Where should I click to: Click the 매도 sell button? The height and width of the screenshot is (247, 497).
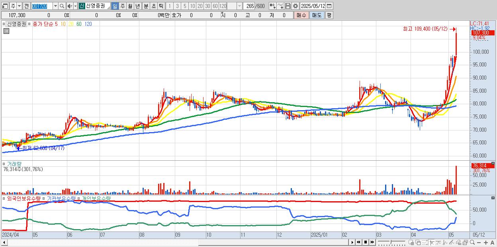(317, 15)
